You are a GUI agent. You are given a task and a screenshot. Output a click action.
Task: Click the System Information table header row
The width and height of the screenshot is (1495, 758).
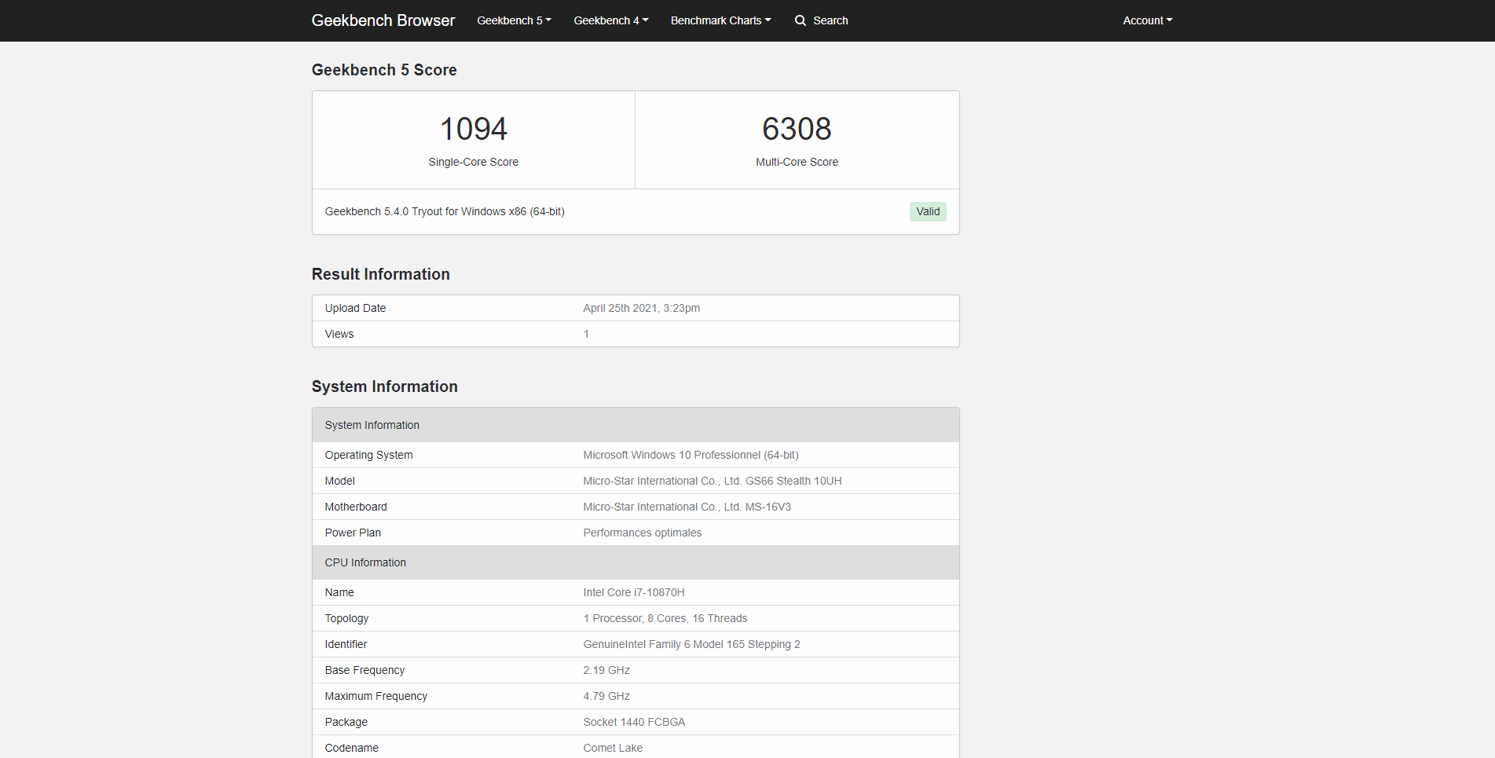pos(636,425)
